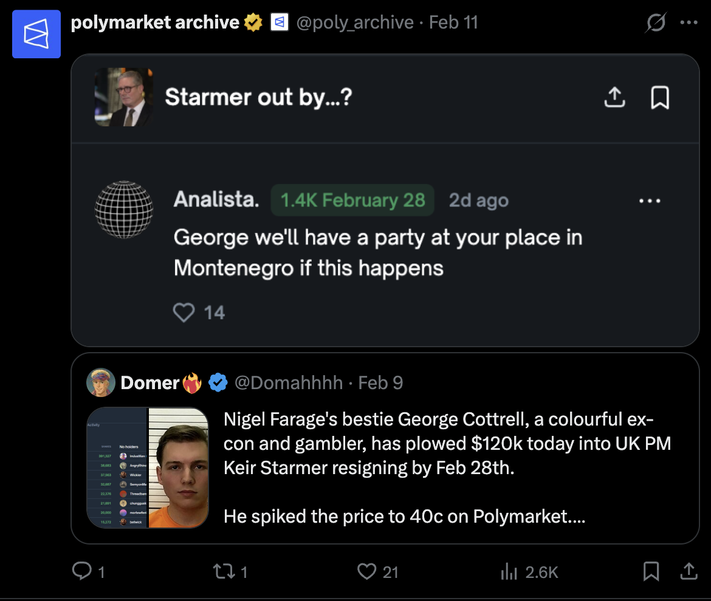The height and width of the screenshot is (601, 711).
Task: Share the tweet via bottom share icon
Action: click(x=689, y=571)
